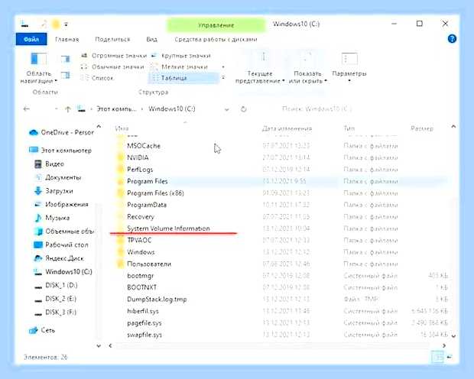The image size is (474, 379).
Task: Choose Огромные значки layout
Action: [x=114, y=56]
